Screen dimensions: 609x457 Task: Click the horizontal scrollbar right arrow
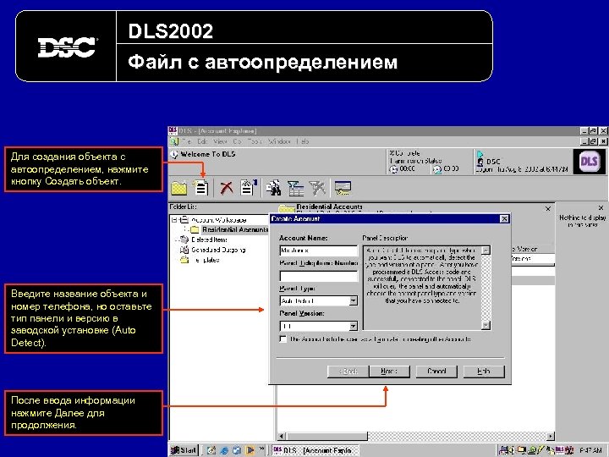(551, 437)
